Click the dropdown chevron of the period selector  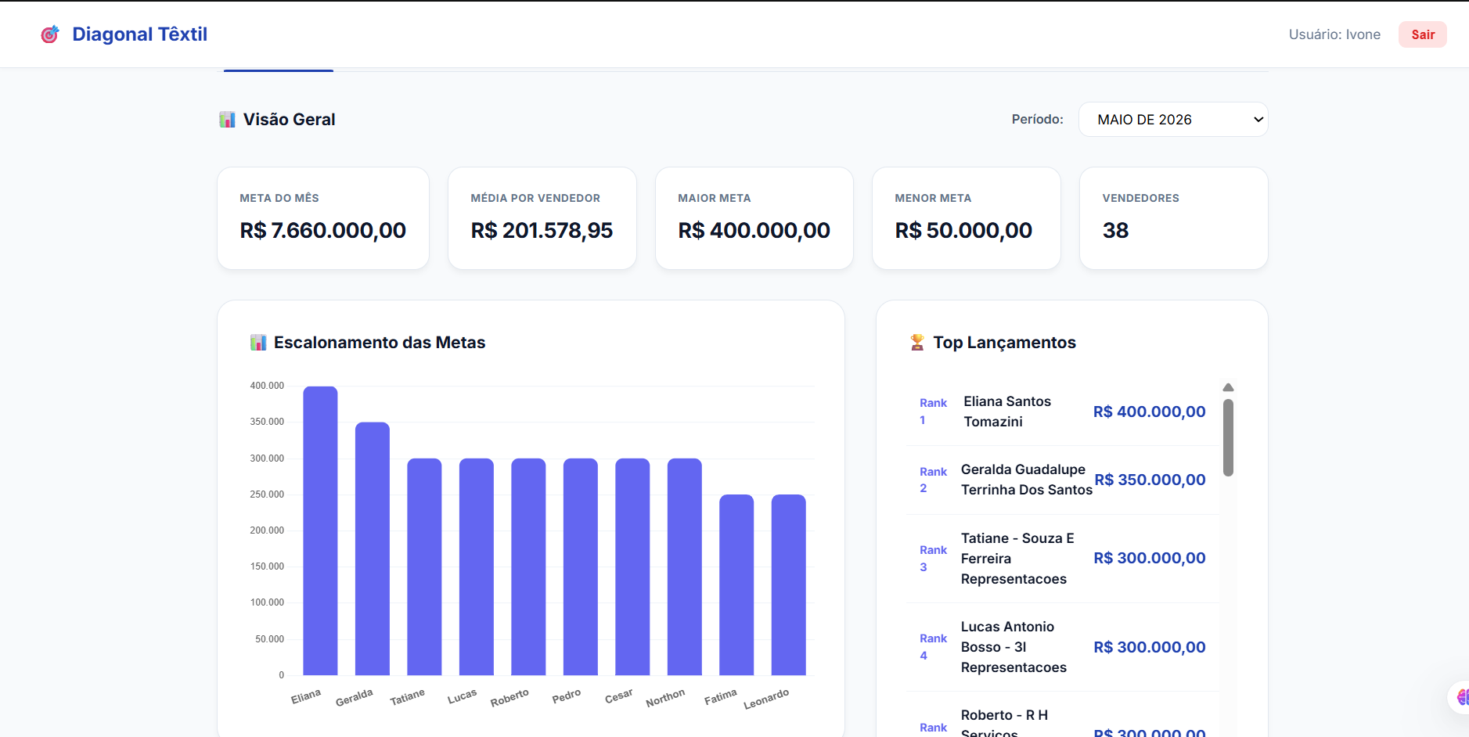1258,120
